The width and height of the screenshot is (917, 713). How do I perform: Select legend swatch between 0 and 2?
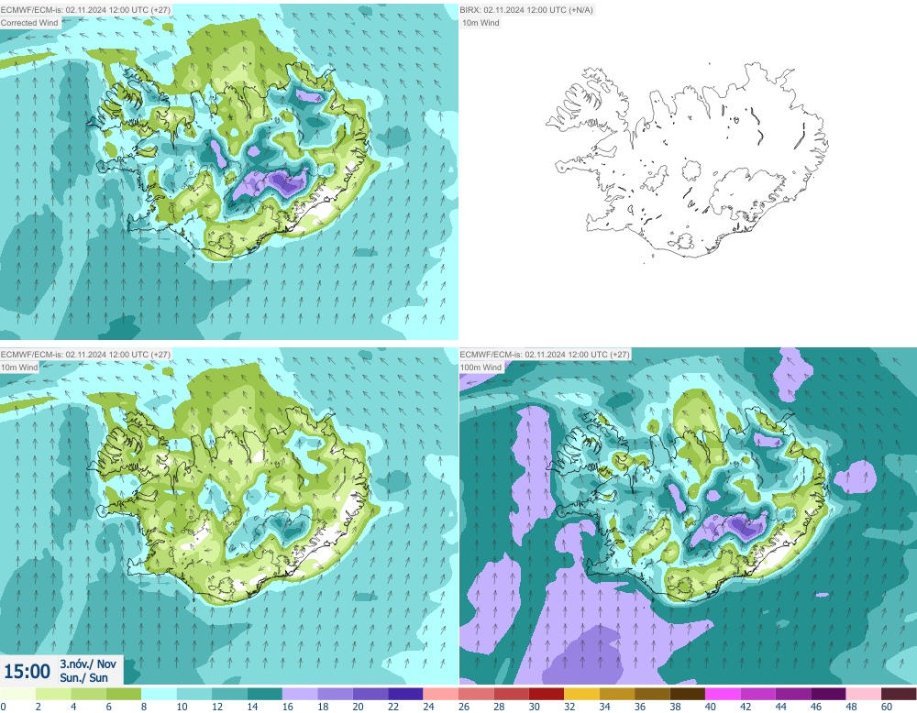[x=18, y=694]
